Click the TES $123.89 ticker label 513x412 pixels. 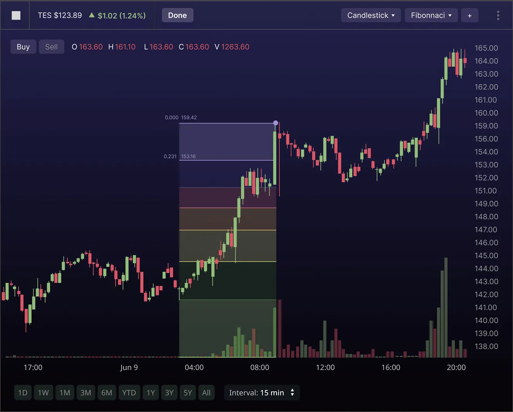point(60,15)
